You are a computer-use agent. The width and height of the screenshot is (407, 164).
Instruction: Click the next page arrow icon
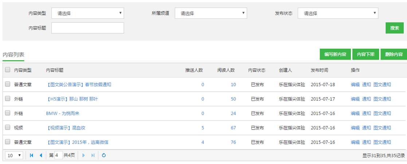[84, 155]
